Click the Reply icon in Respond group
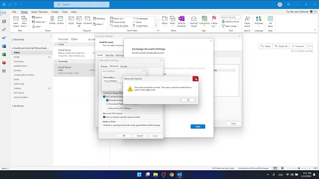Screen dimensions: 319x179 pos(71,19)
